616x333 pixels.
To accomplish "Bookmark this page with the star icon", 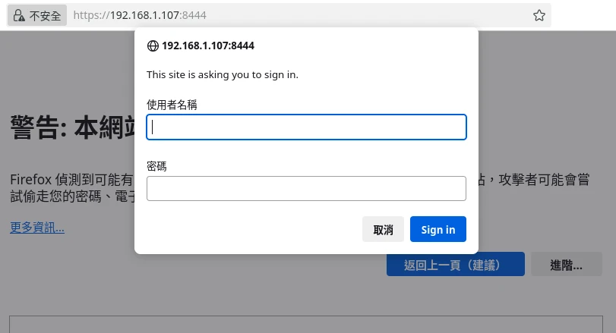I will tap(539, 15).
